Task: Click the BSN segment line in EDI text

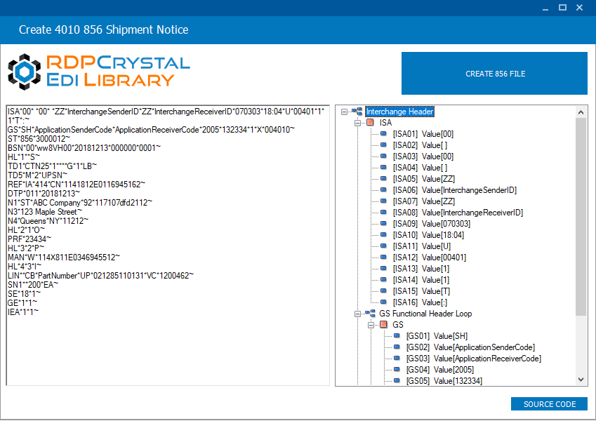Action: [84, 148]
